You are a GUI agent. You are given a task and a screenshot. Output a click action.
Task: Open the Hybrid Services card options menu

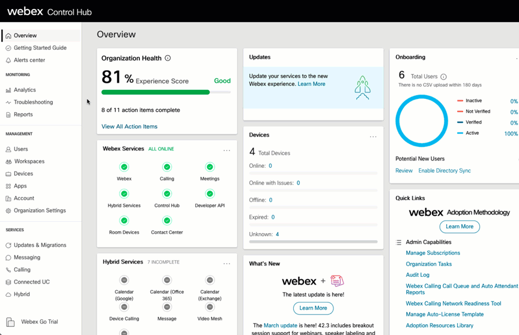pyautogui.click(x=226, y=264)
